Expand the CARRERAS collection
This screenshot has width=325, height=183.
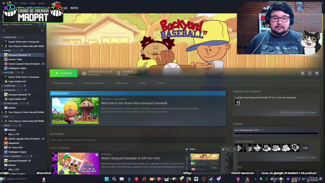(2, 86)
